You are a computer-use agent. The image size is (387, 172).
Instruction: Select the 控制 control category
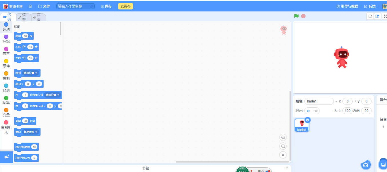click(6, 76)
